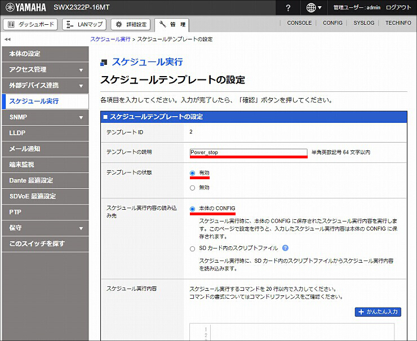Click help icon beside SD カード内のスクリプトファイル
417x341 pixels.
(x=285, y=248)
